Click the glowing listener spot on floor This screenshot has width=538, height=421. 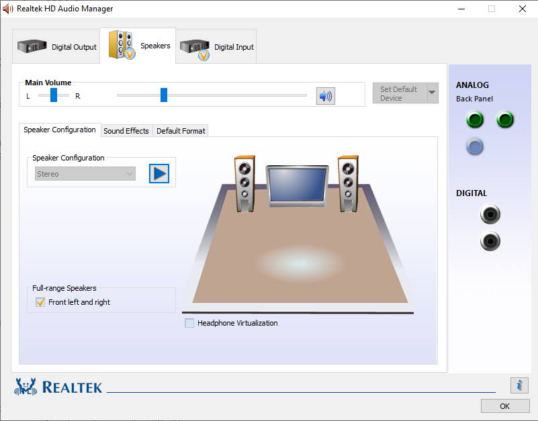[x=299, y=263]
